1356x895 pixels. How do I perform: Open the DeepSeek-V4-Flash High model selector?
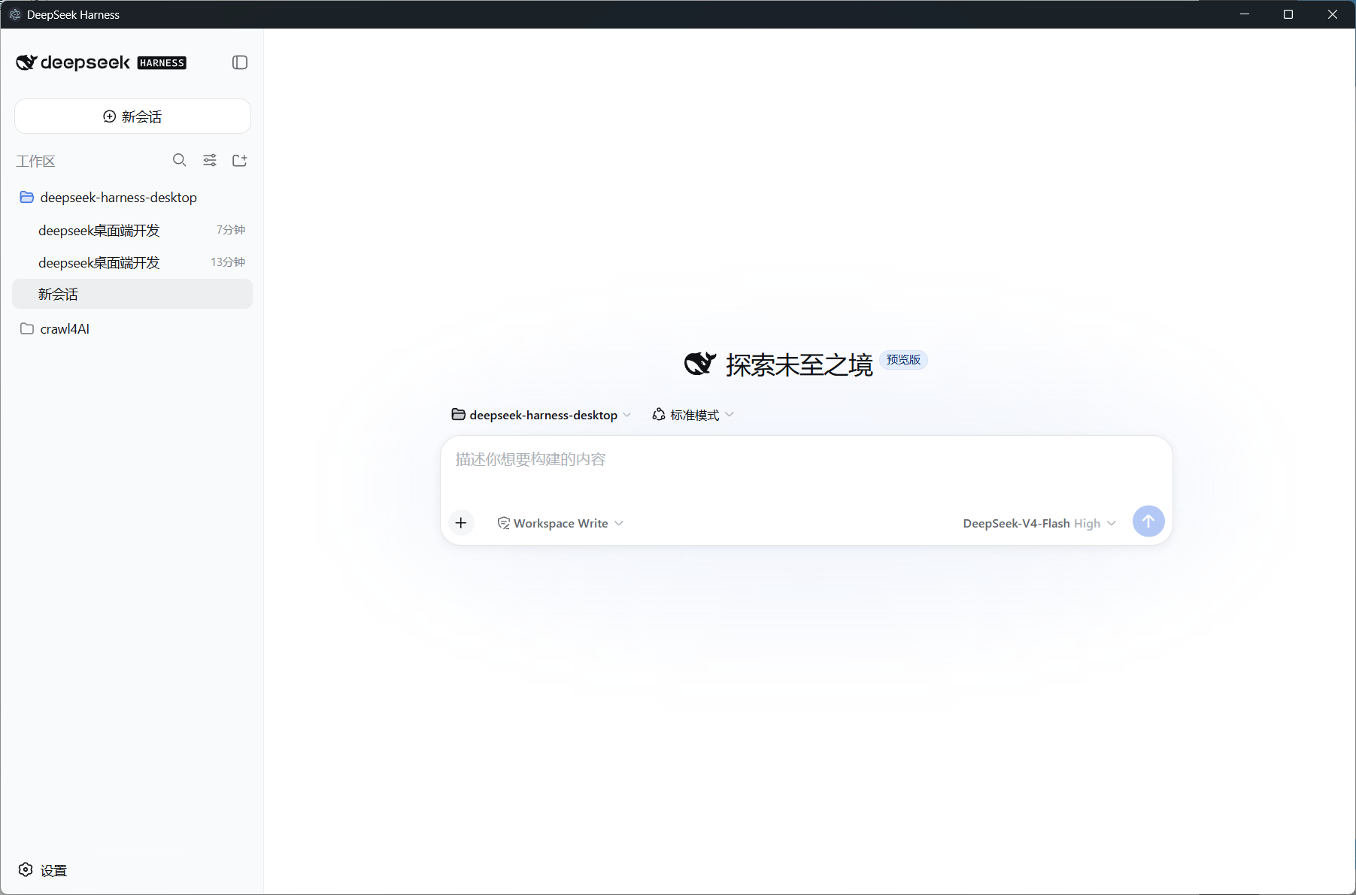click(1039, 523)
